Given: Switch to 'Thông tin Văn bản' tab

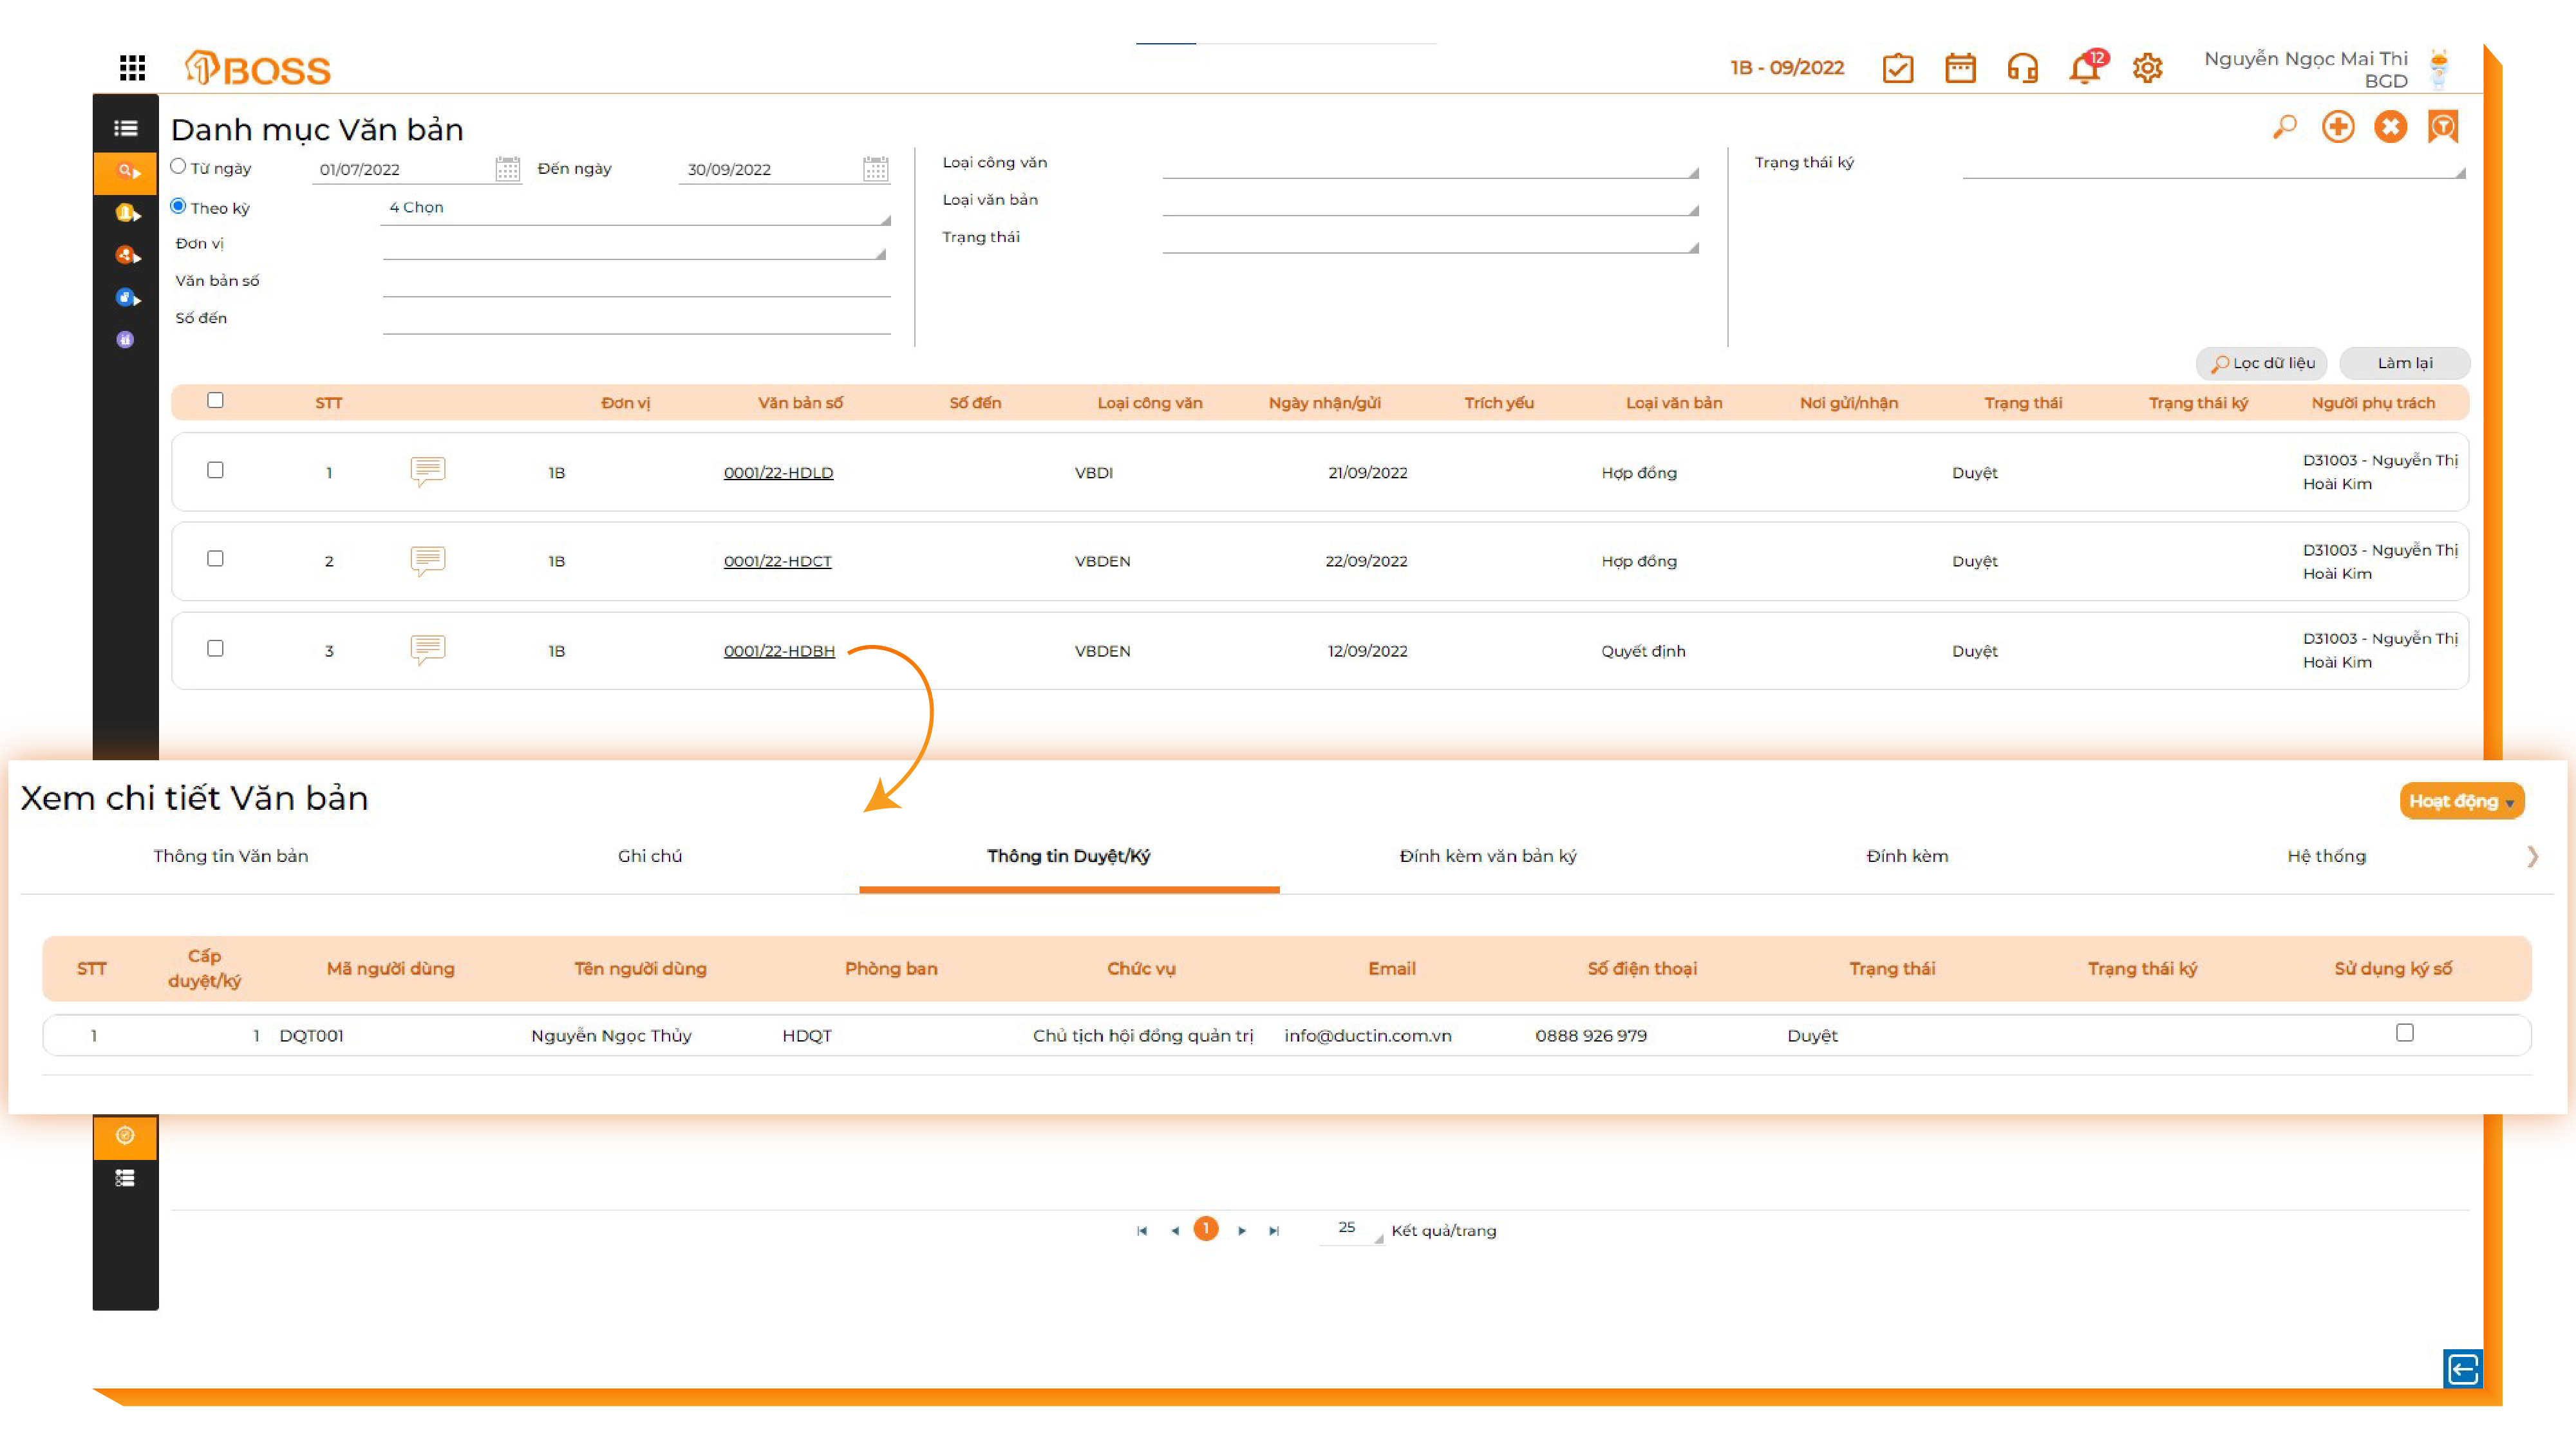Looking at the screenshot, I should pos(230,856).
